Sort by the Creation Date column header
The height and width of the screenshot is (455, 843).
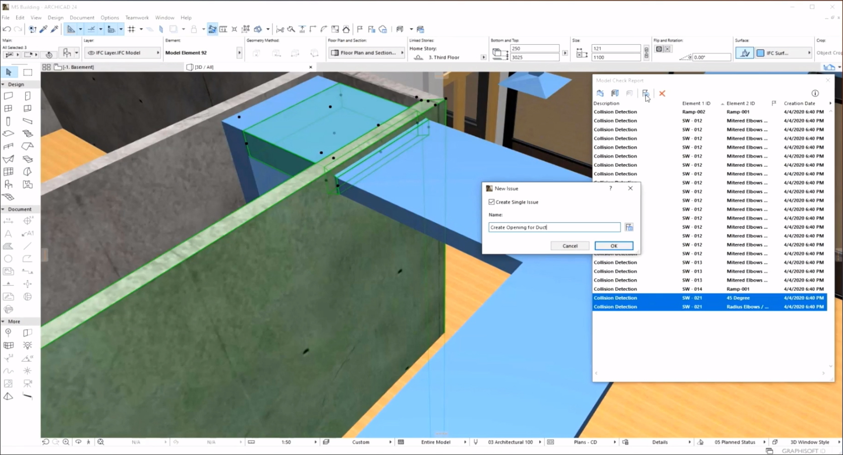coord(800,103)
